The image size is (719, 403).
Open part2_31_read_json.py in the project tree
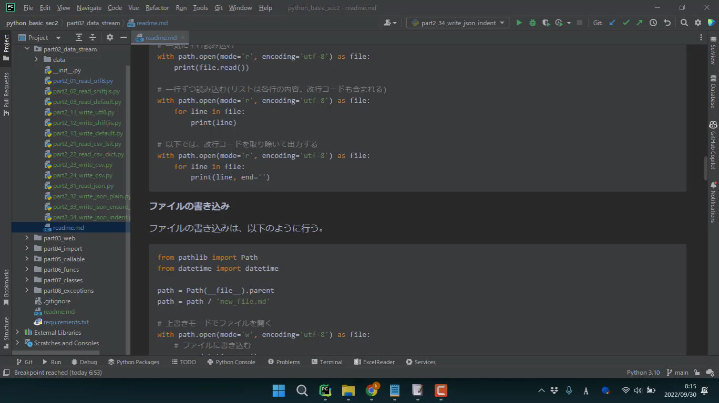(83, 186)
